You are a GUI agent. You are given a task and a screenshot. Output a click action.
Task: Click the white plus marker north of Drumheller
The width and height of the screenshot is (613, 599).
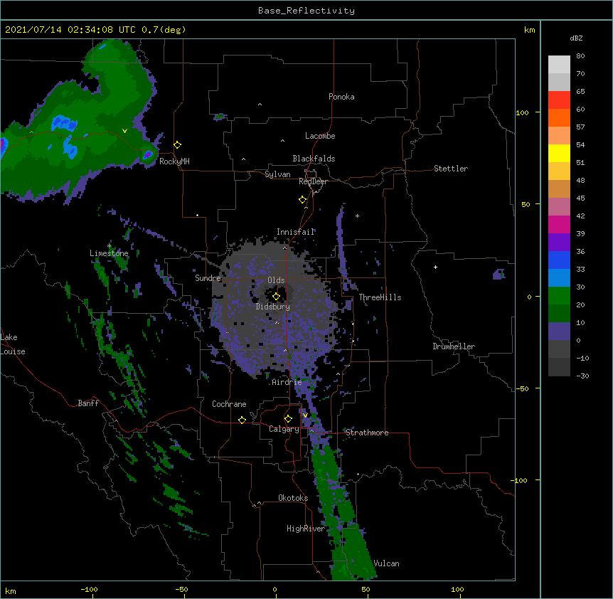pos(435,267)
